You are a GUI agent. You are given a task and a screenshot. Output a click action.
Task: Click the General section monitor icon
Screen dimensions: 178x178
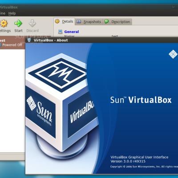(x=60, y=32)
